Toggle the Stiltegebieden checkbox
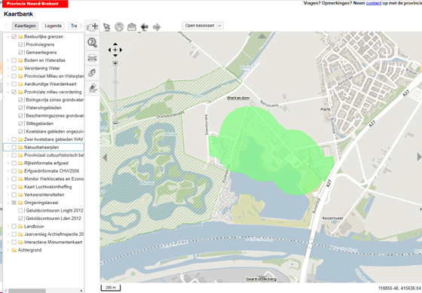 (x=20, y=124)
